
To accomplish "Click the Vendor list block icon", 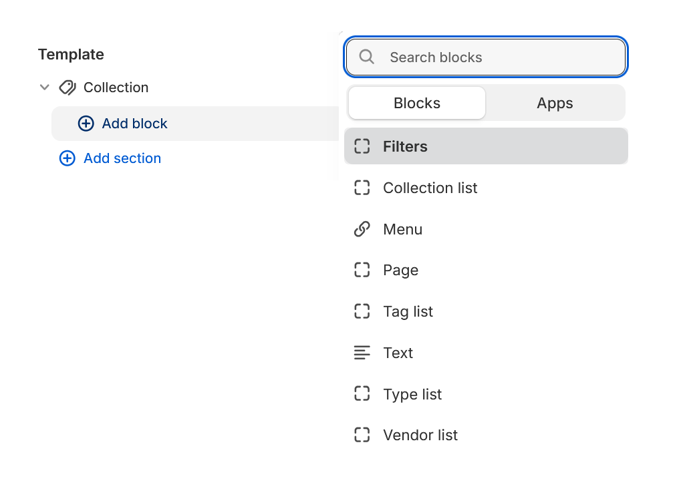I will click(x=362, y=435).
